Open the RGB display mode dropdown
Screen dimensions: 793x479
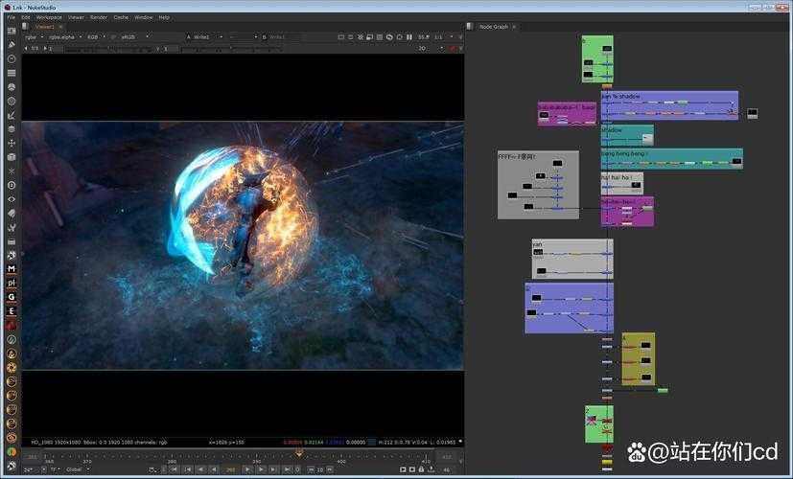(96, 37)
